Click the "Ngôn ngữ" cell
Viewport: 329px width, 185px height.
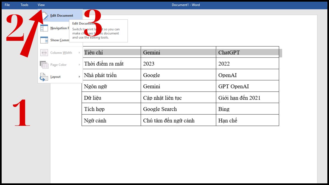point(111,86)
